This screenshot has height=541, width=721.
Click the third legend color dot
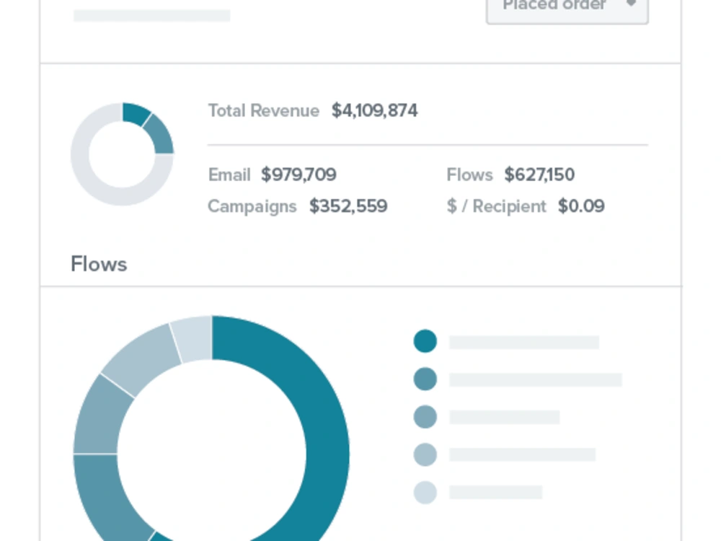click(x=425, y=417)
